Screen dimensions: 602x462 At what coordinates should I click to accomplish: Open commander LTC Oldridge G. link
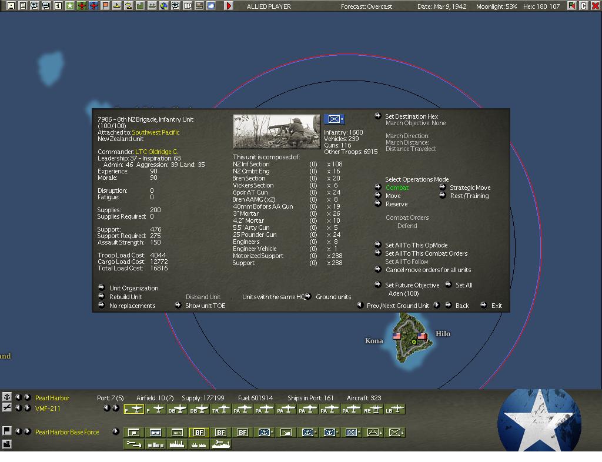[156, 152]
